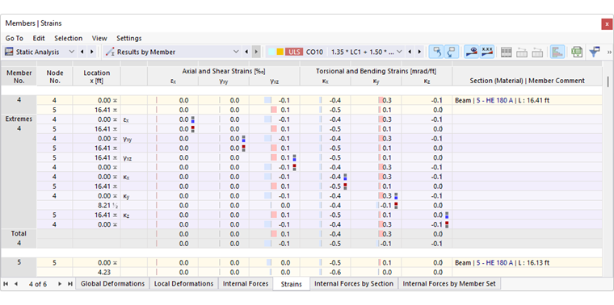Click the gray table columns icon

point(507,52)
